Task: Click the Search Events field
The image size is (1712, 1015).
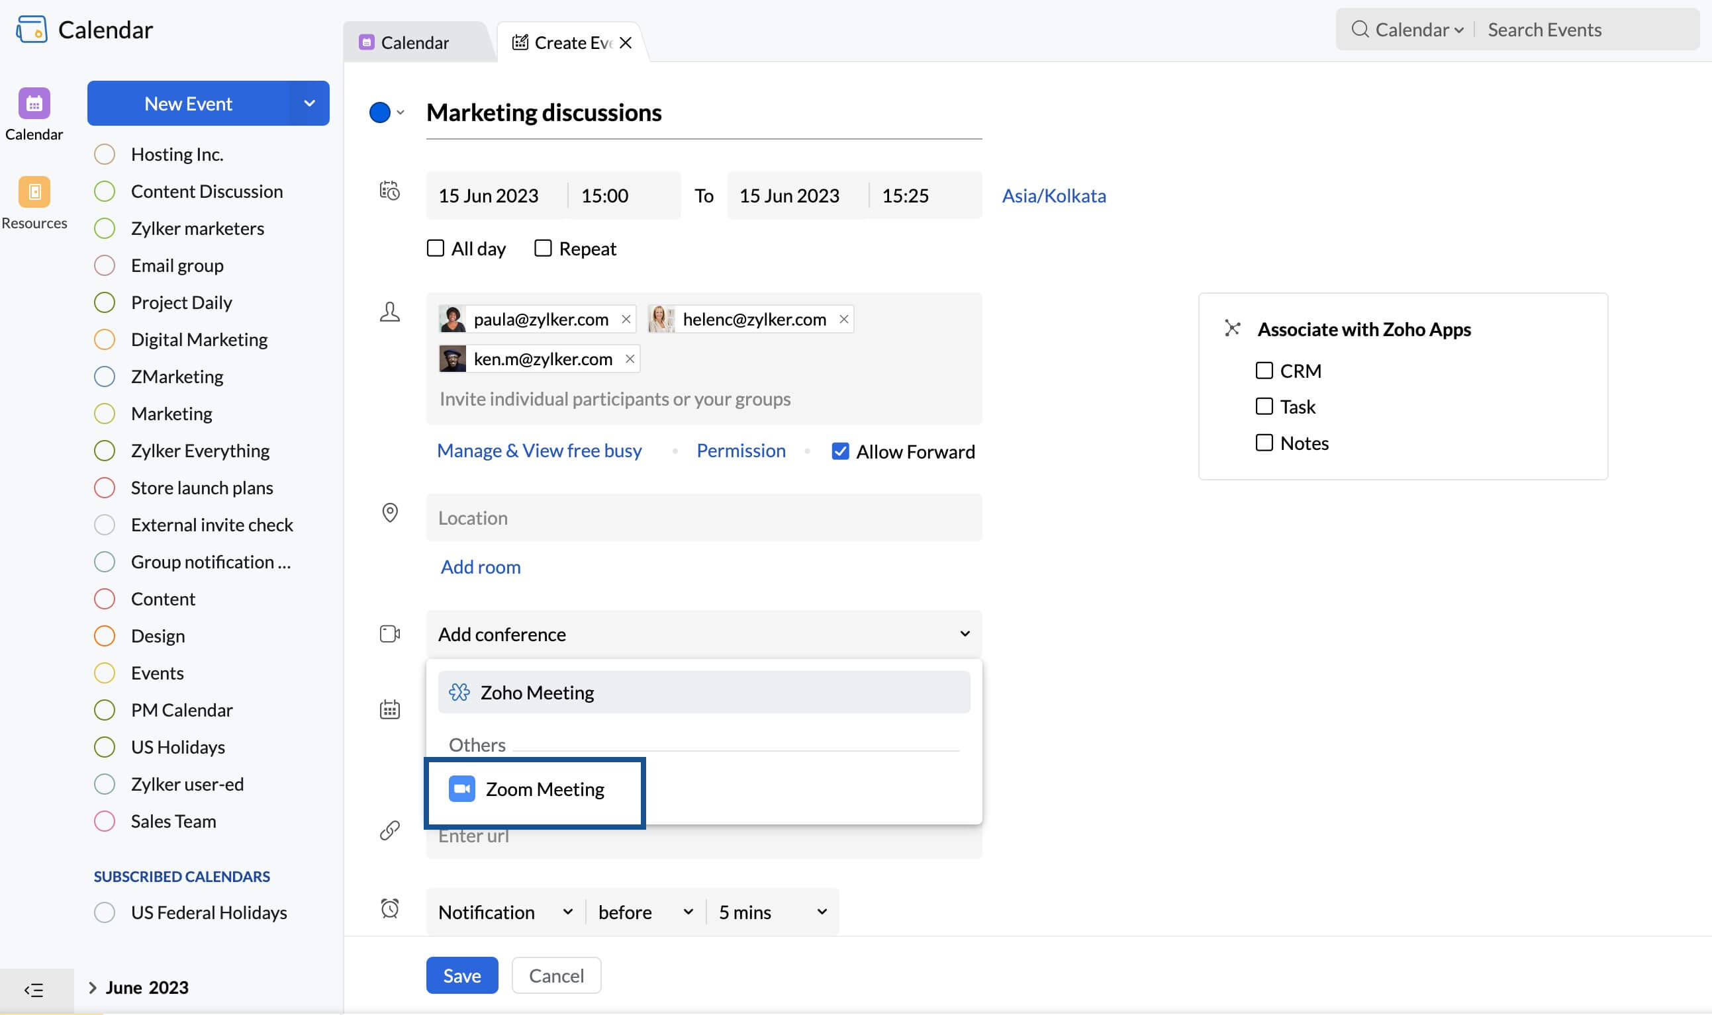Action: 1588,29
